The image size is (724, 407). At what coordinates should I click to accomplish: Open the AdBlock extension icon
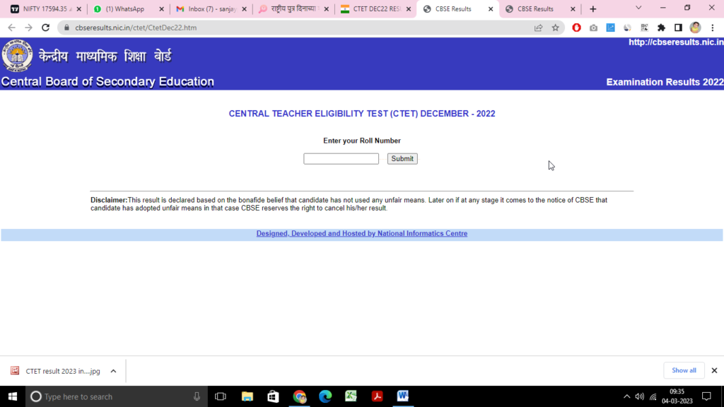click(576, 28)
